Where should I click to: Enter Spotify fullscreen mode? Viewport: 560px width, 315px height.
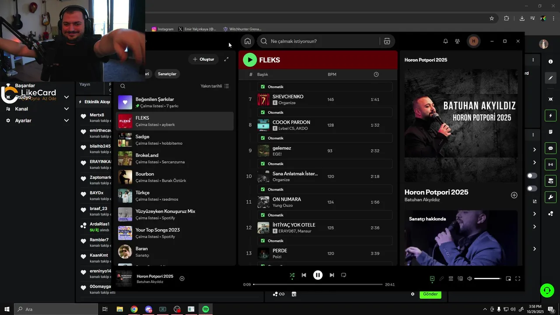pos(518,279)
